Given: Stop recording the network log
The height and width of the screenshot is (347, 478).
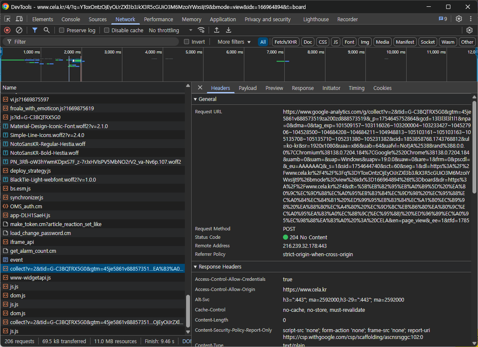Looking at the screenshot, I should pyautogui.click(x=7, y=30).
